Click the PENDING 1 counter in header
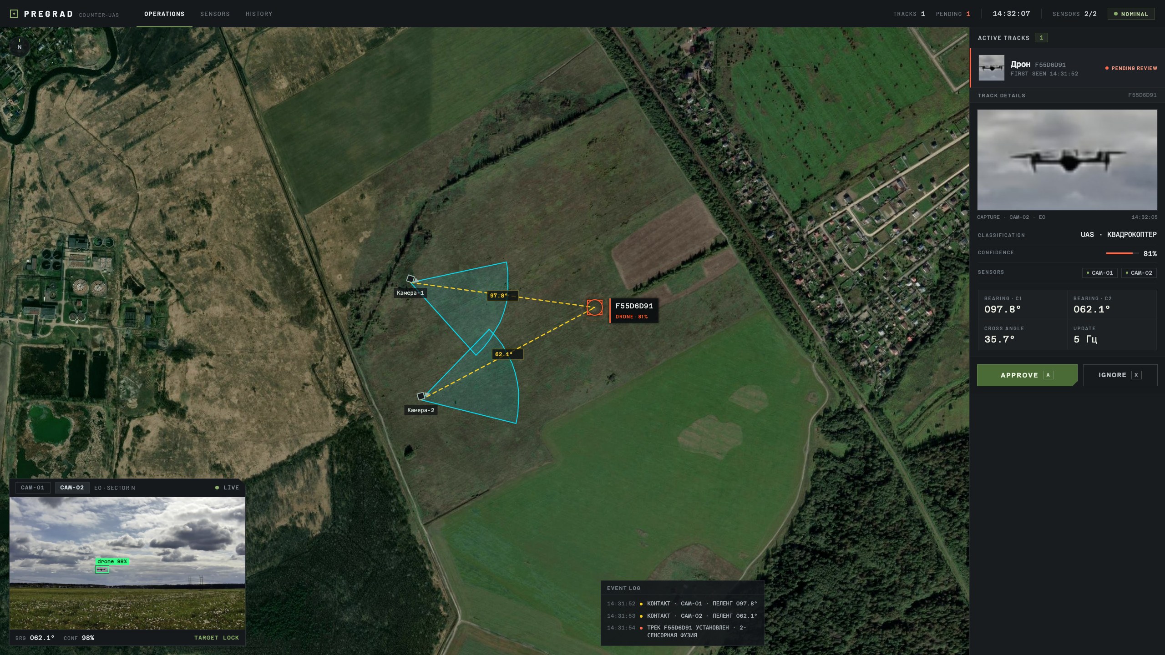1165x655 pixels. coord(953,14)
